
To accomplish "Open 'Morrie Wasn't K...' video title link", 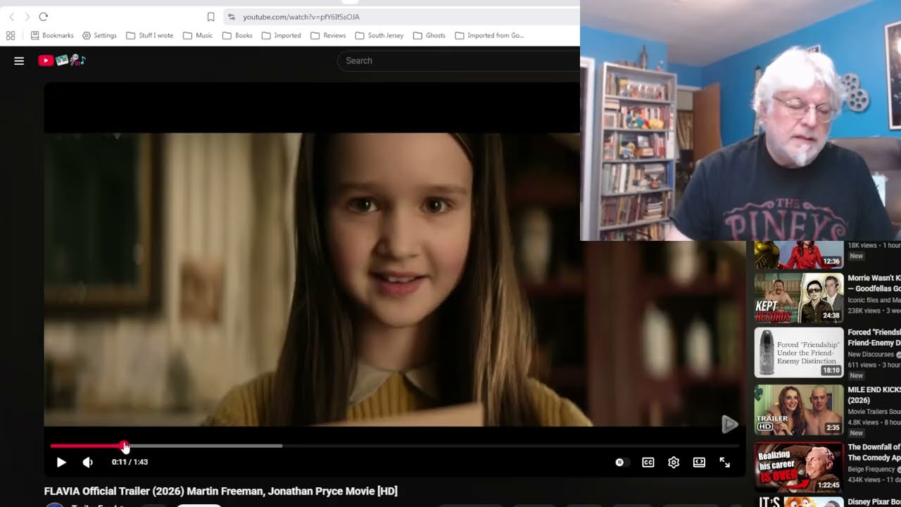I will click(x=874, y=283).
